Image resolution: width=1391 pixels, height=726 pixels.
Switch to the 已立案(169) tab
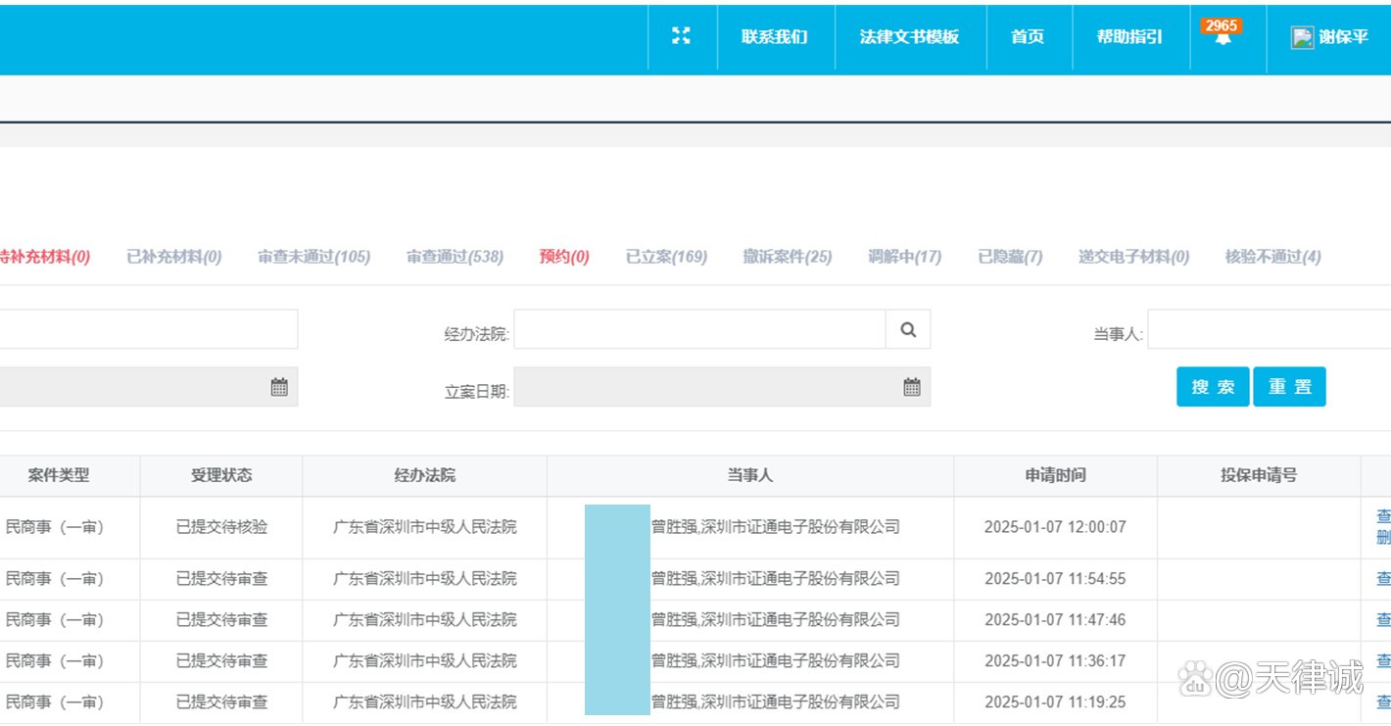click(x=666, y=257)
